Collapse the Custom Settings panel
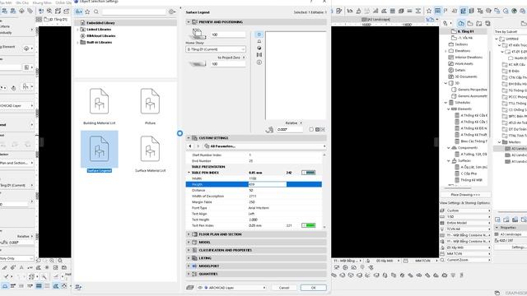The image size is (527, 296). [189, 138]
